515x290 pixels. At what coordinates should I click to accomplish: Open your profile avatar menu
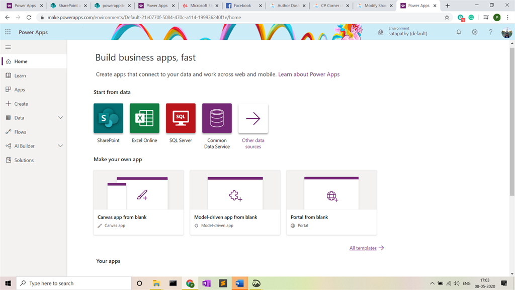(506, 32)
